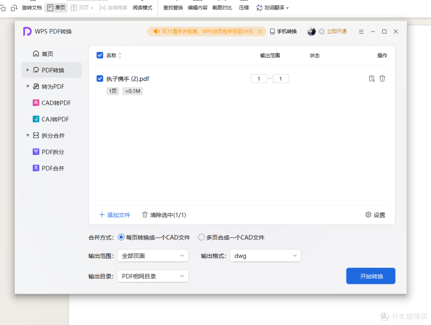Click 阅读模式 in the toolbar
The width and height of the screenshot is (431, 325).
click(x=142, y=8)
